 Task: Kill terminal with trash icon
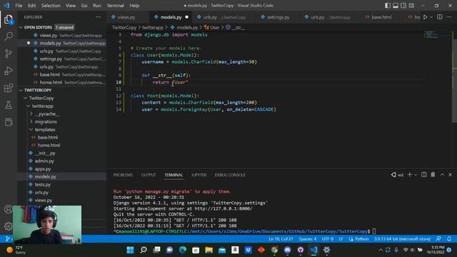[x=433, y=174]
